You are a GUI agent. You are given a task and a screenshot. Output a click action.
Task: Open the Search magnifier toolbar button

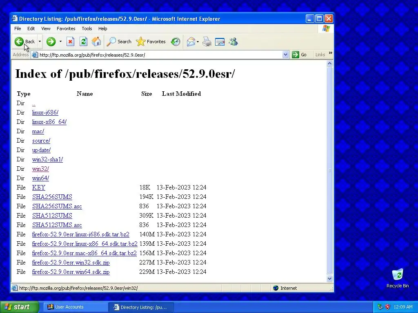click(119, 42)
